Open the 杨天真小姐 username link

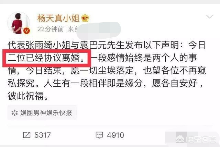click(58, 18)
